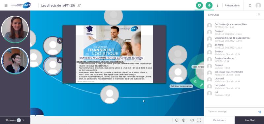Open the Présentateur role menu
The height and width of the screenshot is (124, 264).
tap(232, 5)
